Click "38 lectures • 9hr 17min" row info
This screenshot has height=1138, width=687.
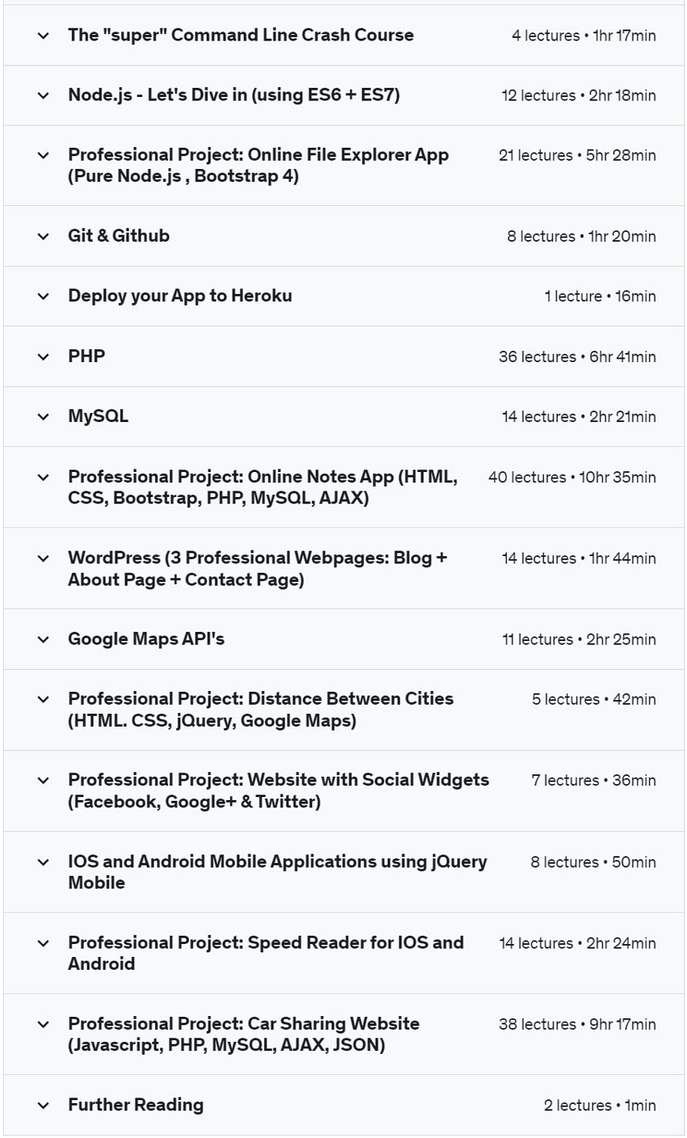[x=577, y=1024]
